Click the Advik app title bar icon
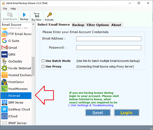The image size is (153, 130). 3,3
